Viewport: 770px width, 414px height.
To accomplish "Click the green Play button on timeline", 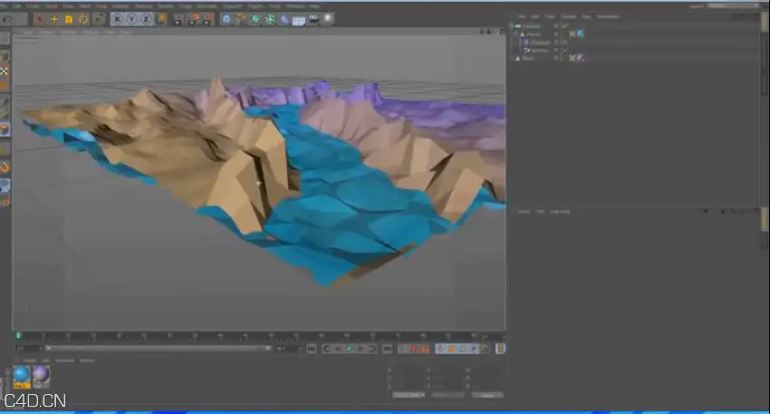I will click(349, 349).
